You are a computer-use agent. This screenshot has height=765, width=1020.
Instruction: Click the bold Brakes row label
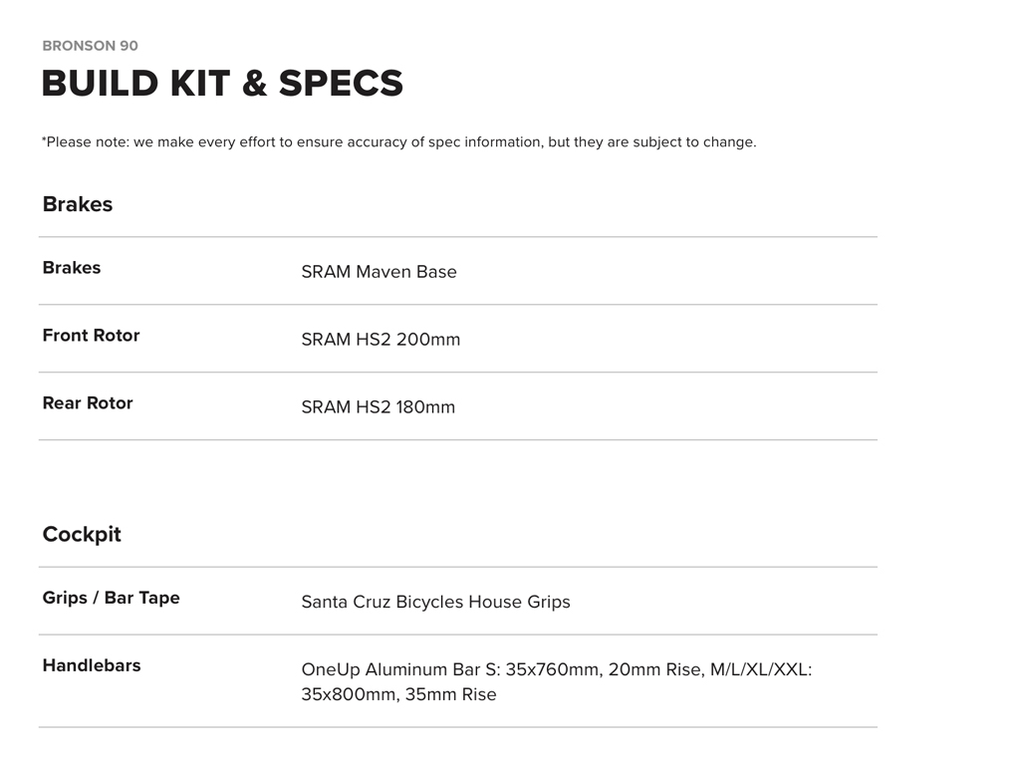[x=72, y=268]
